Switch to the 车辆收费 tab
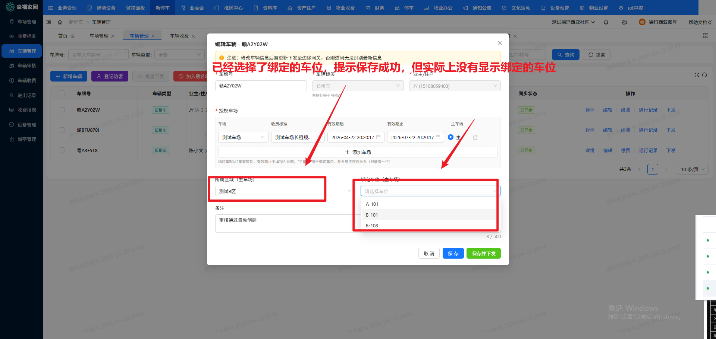716x339 pixels. [x=179, y=36]
